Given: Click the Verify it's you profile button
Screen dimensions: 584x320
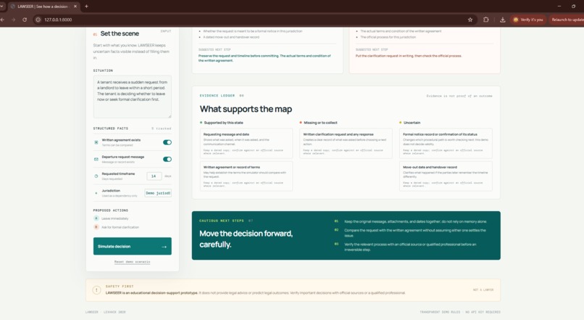Looking at the screenshot, I should pos(528,20).
